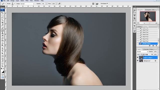Switch to the Actions tab

(x=139, y=26)
